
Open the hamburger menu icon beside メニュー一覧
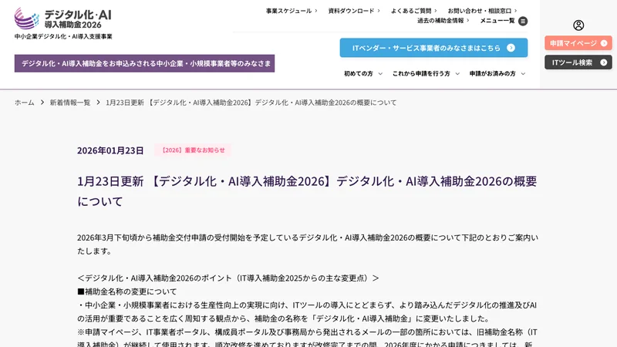tap(523, 21)
